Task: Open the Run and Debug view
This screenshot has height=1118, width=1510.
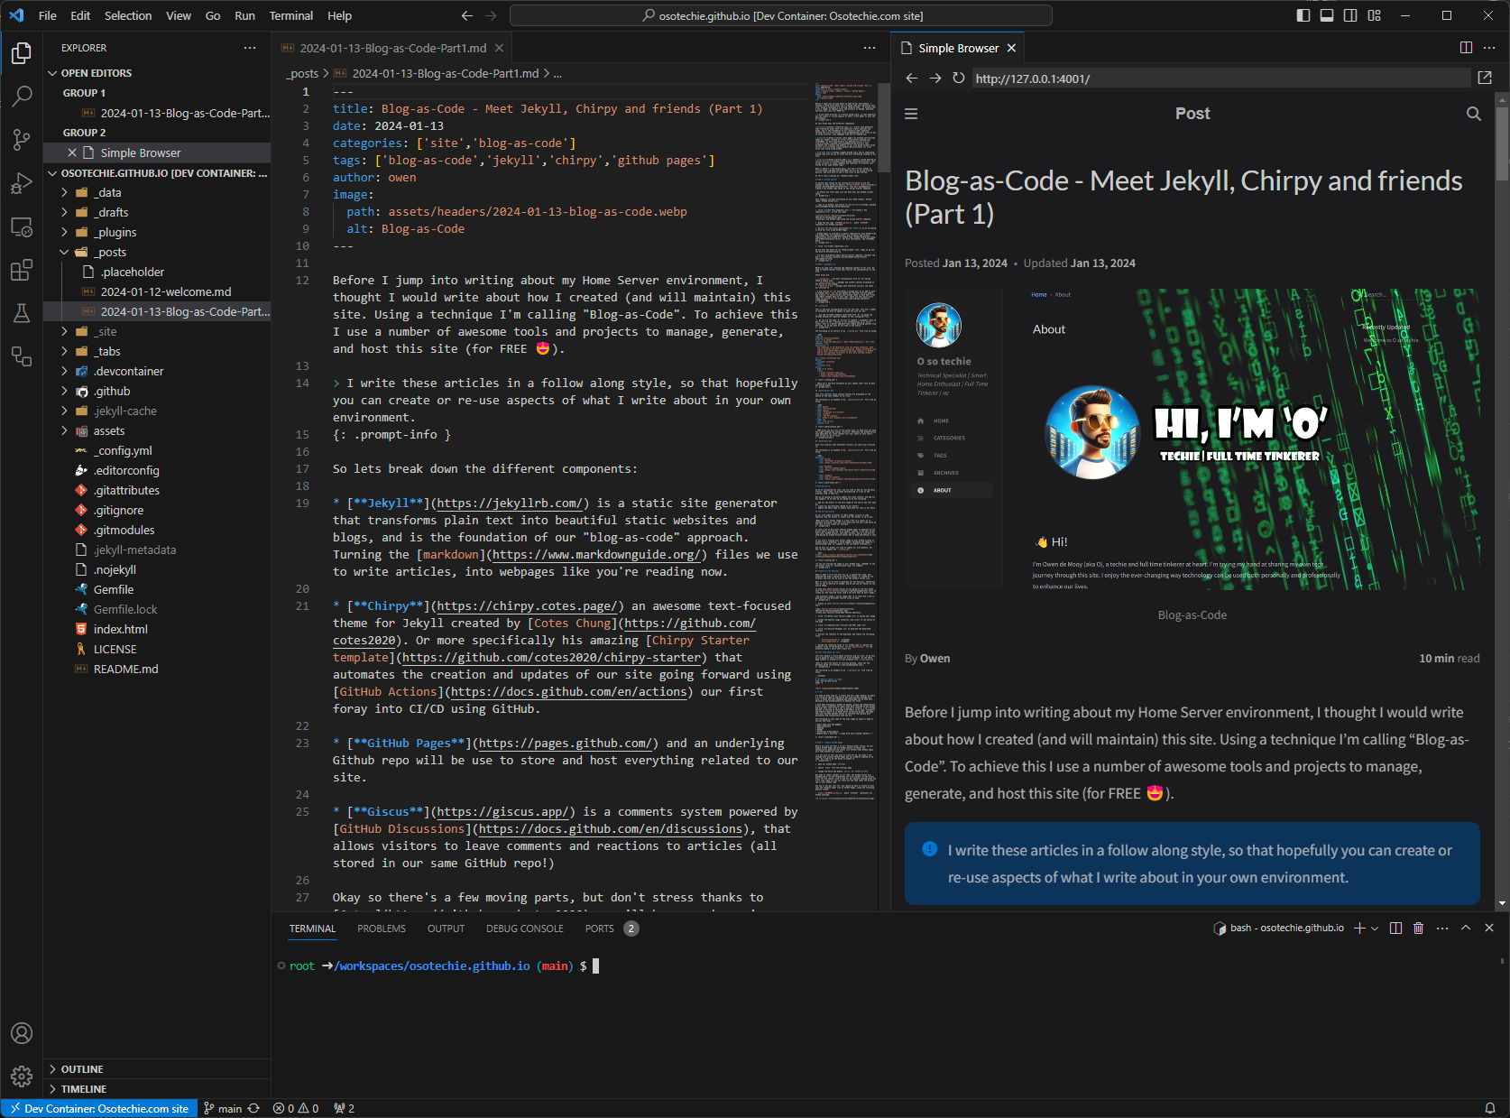Action: 22,183
